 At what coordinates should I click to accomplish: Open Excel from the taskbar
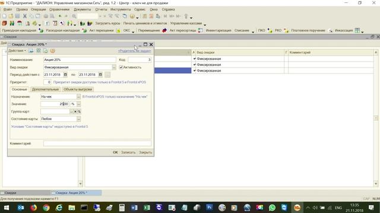click(x=147, y=208)
